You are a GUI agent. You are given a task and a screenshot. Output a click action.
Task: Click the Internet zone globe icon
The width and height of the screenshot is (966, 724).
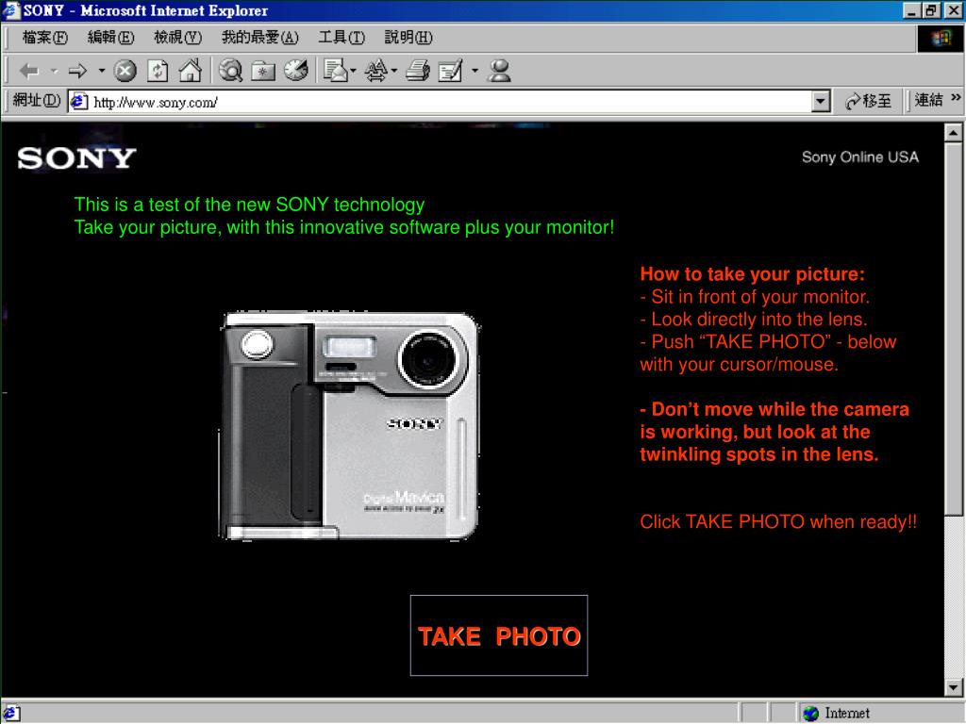811,713
